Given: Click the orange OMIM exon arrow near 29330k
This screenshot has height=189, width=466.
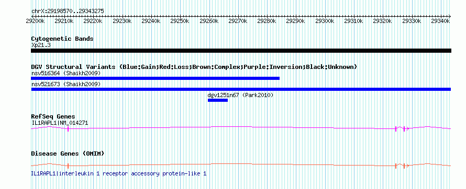Looking at the screenshot, I should click(x=406, y=166).
